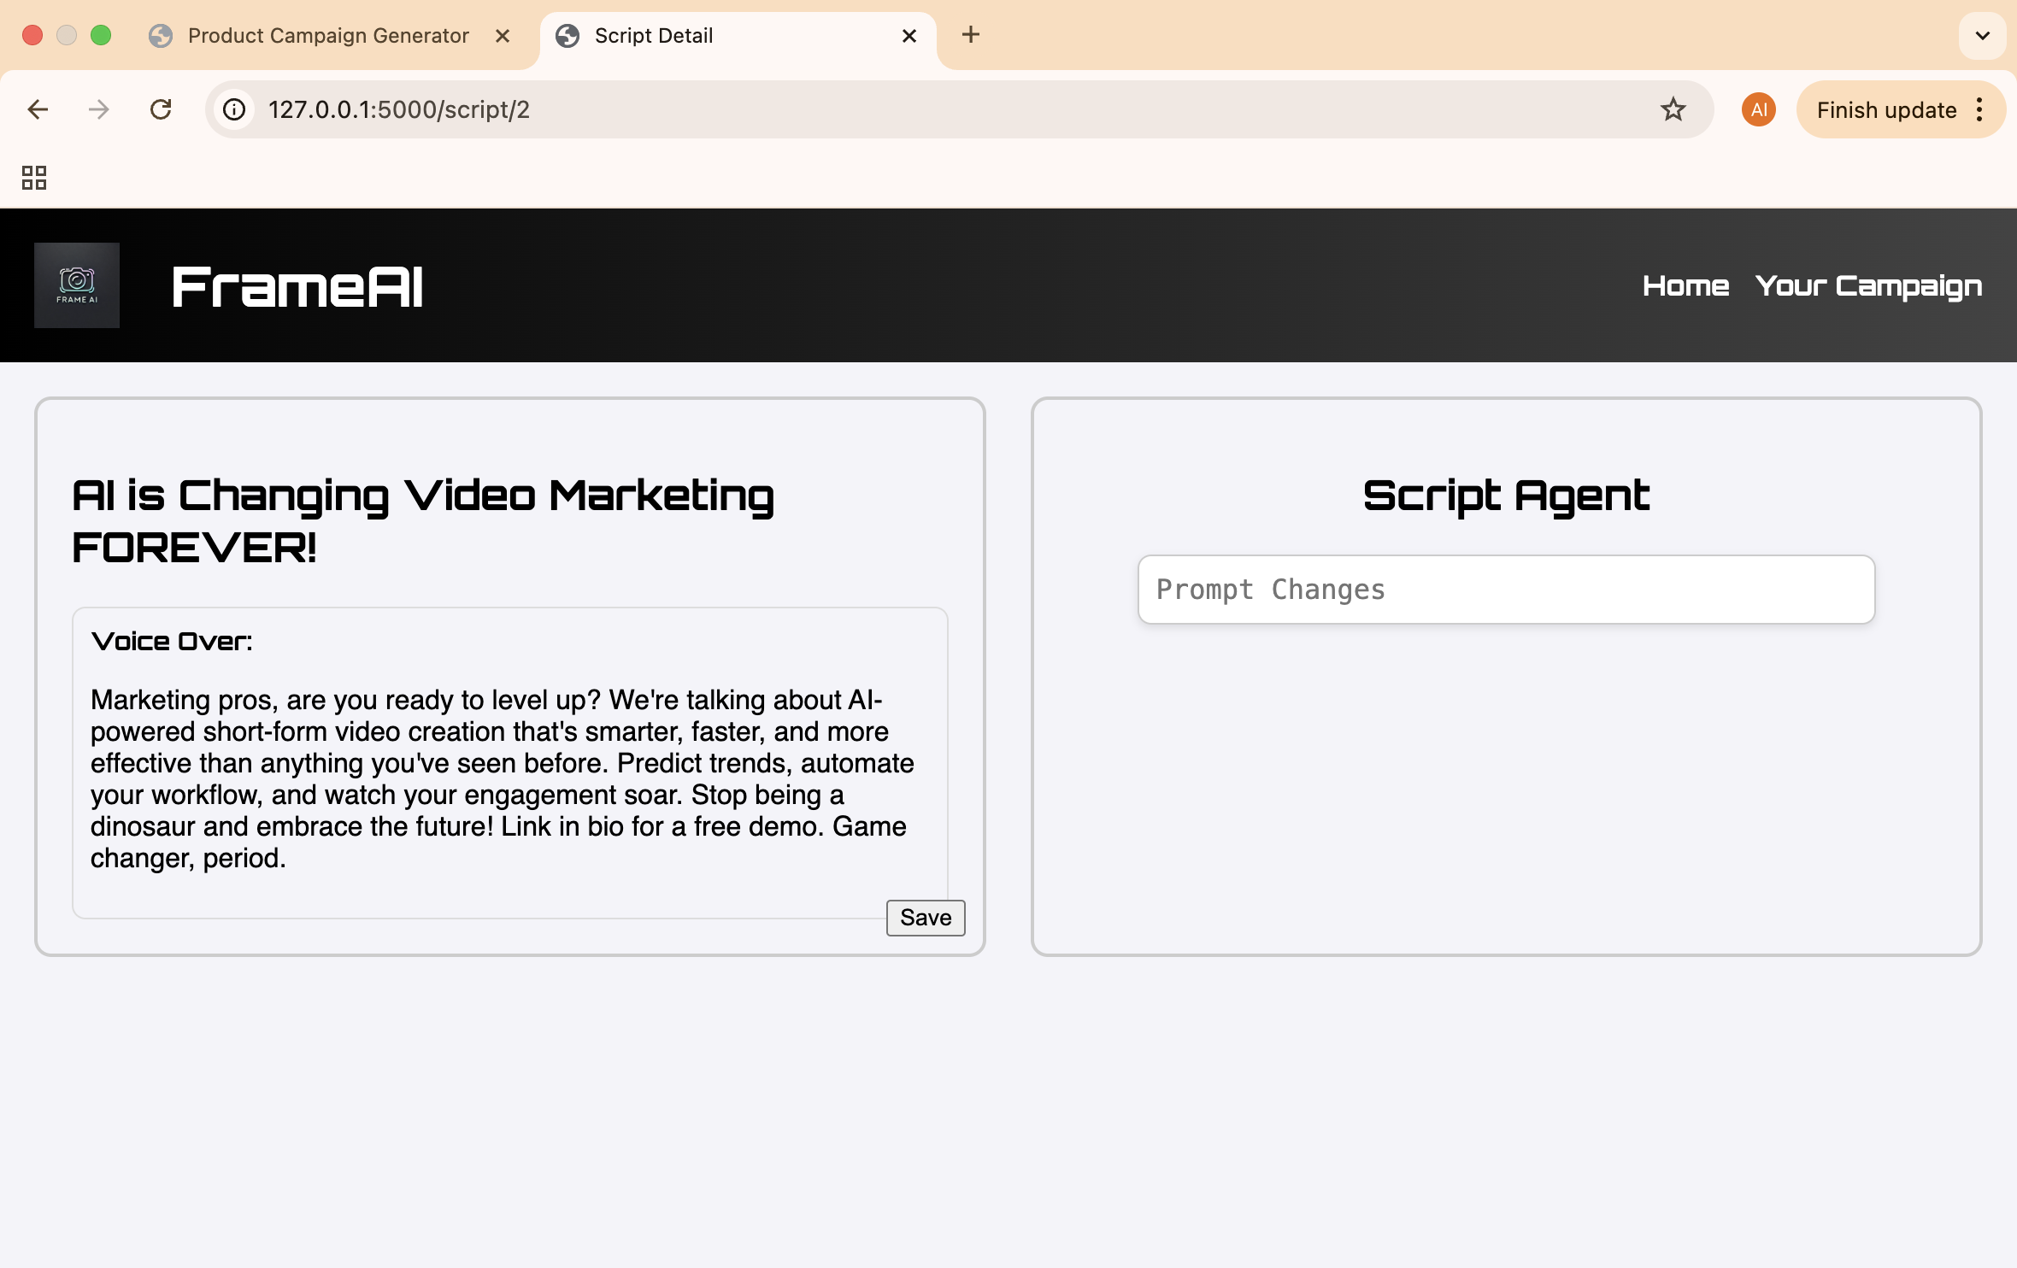Viewport: 2017px width, 1268px height.
Task: Open the site information icon
Action: pyautogui.click(x=234, y=109)
